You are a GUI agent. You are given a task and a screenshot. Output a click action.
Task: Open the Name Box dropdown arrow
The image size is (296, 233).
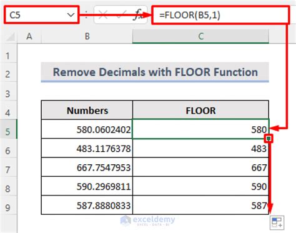pyautogui.click(x=71, y=15)
